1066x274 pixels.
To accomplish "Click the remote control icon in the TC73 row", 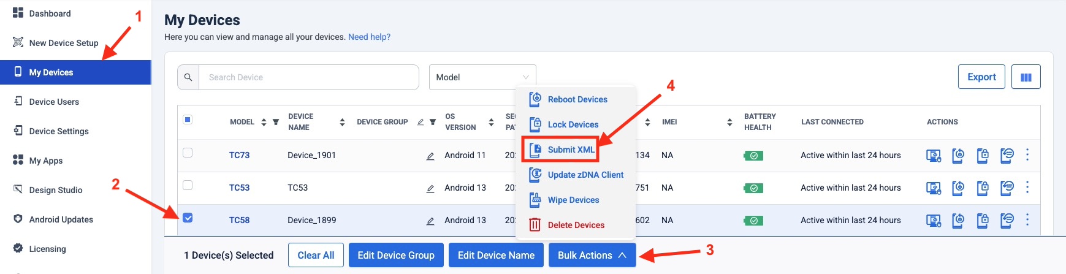I will (933, 156).
